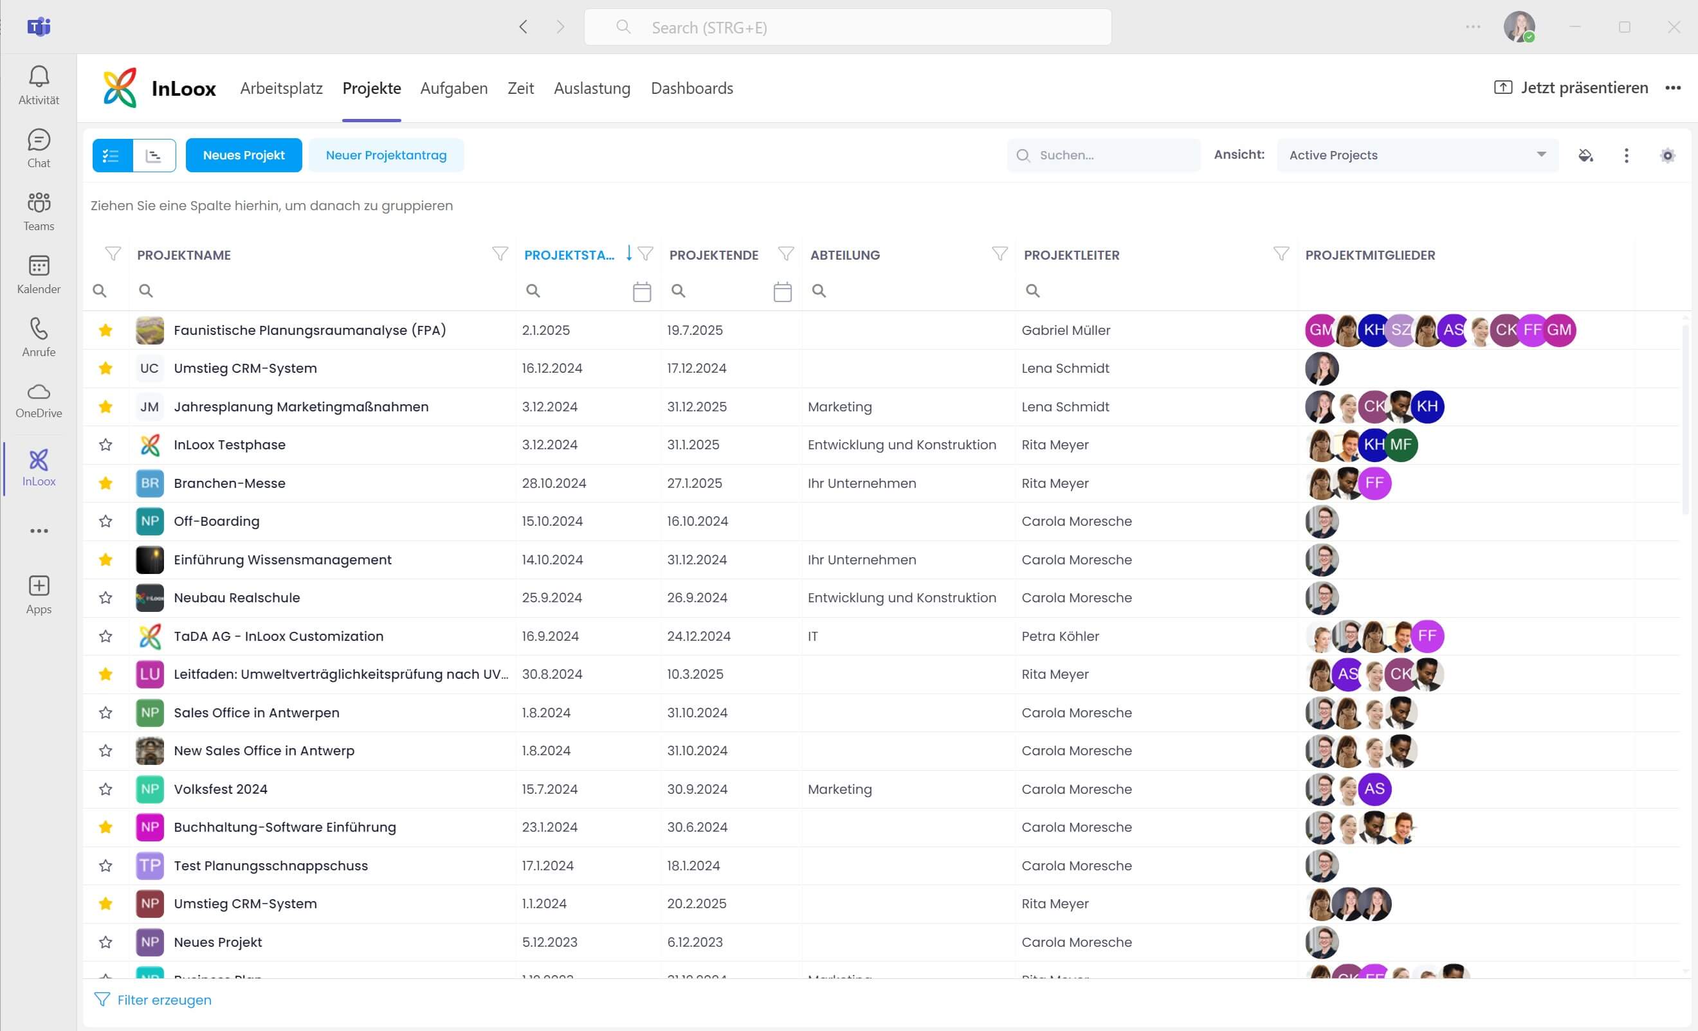This screenshot has height=1031, width=1698.
Task: Unstar Jahresplanung Marketingmaßnahmen project
Action: click(x=105, y=406)
